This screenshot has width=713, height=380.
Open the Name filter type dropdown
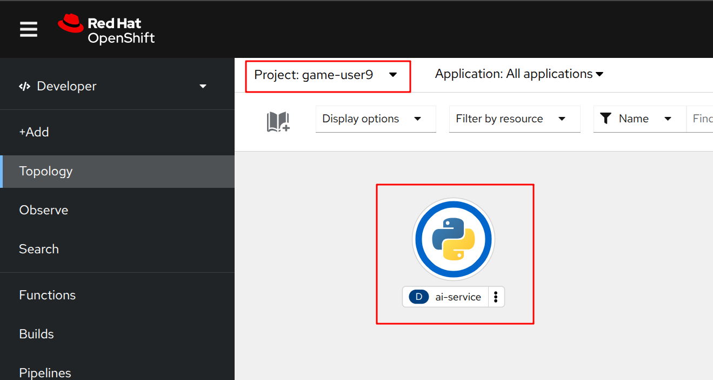[639, 119]
